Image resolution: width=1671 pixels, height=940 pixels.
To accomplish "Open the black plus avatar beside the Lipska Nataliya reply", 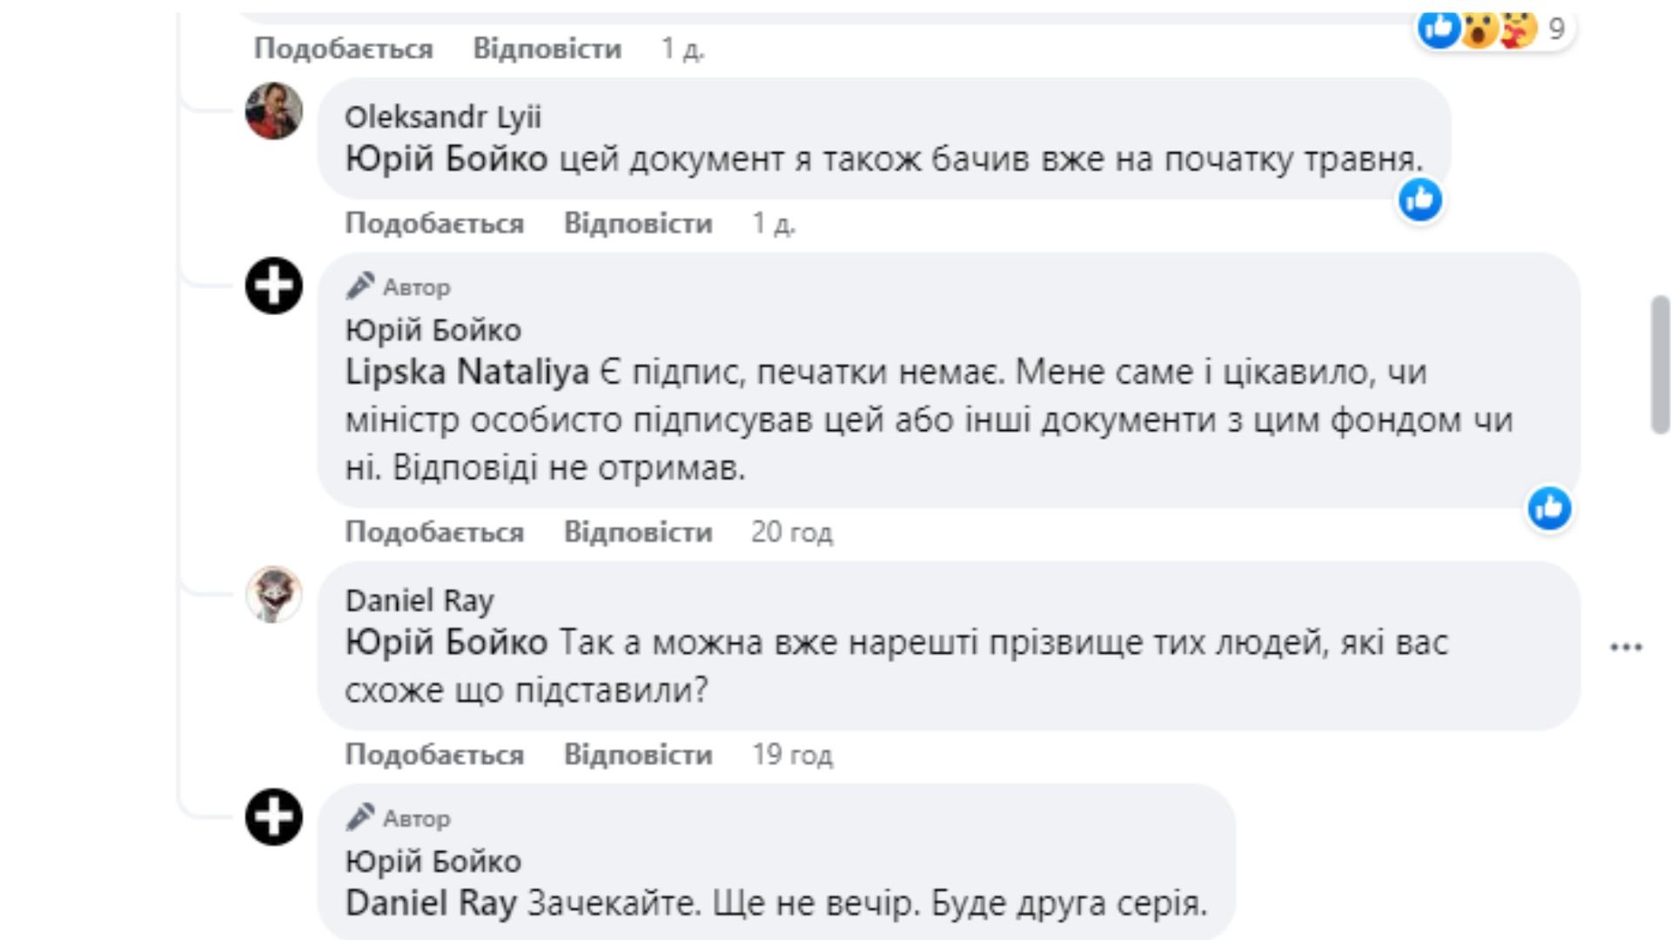I will (x=274, y=285).
